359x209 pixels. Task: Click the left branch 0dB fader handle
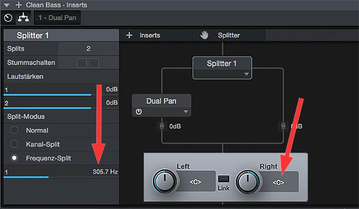(162, 126)
